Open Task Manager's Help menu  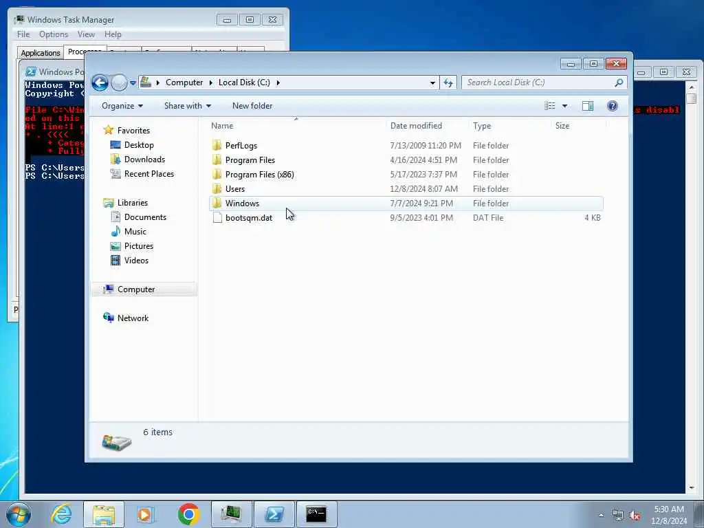[x=113, y=34]
